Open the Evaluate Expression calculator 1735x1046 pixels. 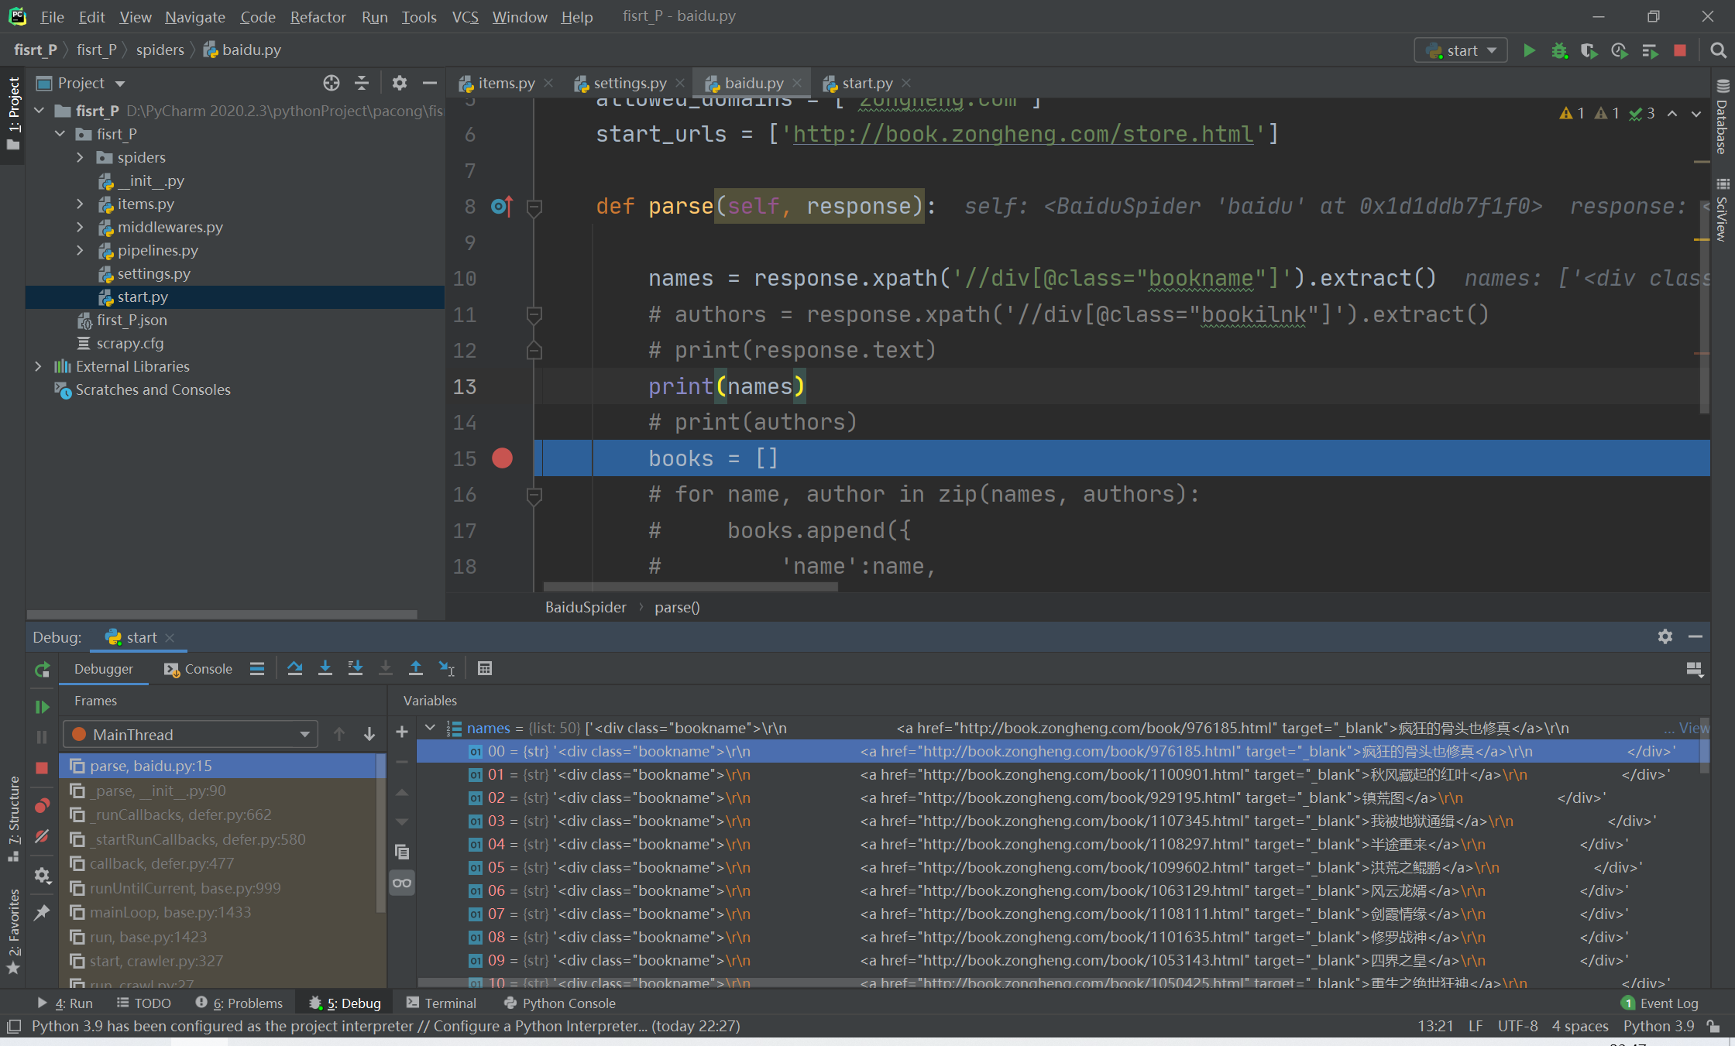coord(485,668)
